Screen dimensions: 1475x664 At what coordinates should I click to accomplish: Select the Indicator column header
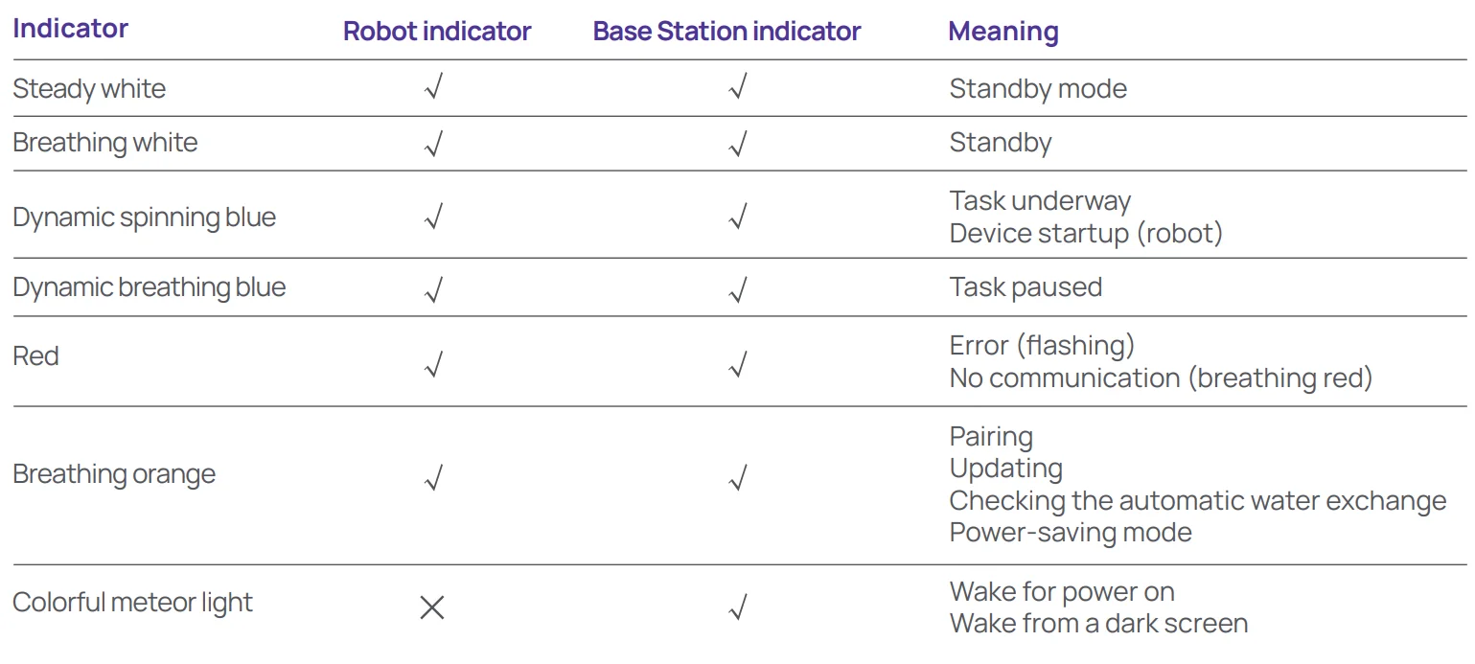click(x=70, y=29)
